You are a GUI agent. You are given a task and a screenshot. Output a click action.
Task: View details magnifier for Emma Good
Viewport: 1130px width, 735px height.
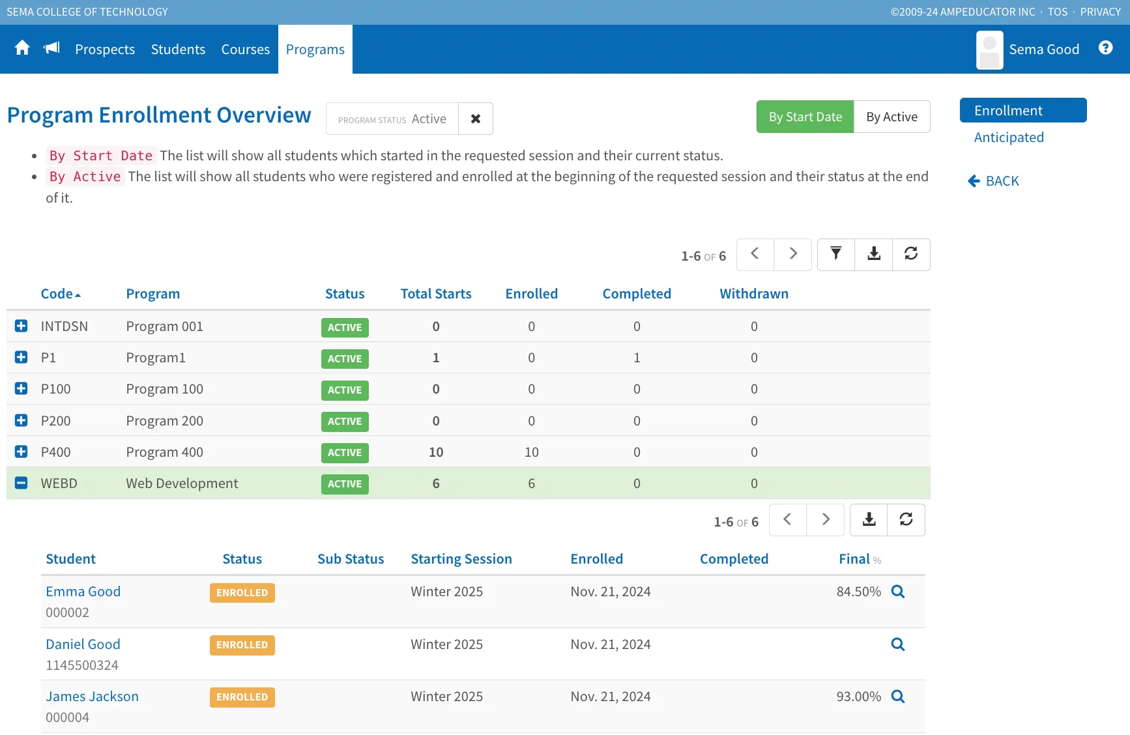(898, 592)
